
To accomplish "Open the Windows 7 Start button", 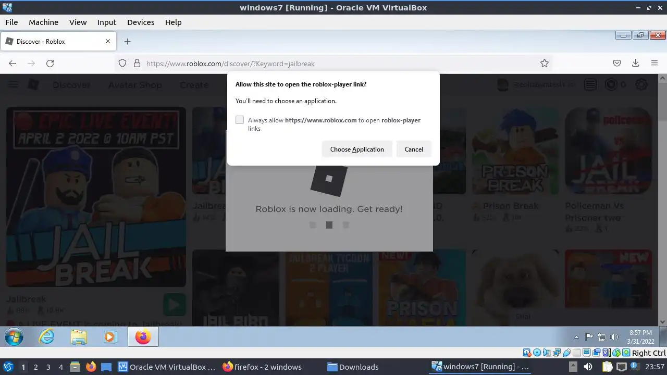I will pos(14,337).
